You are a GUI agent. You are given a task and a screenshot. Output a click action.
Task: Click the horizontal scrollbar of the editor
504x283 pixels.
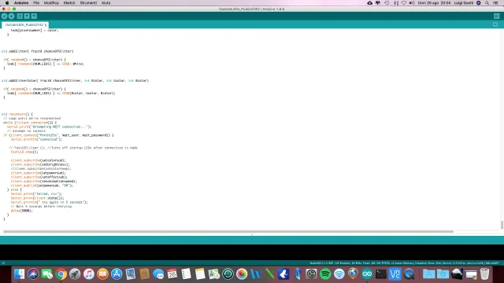228,231
